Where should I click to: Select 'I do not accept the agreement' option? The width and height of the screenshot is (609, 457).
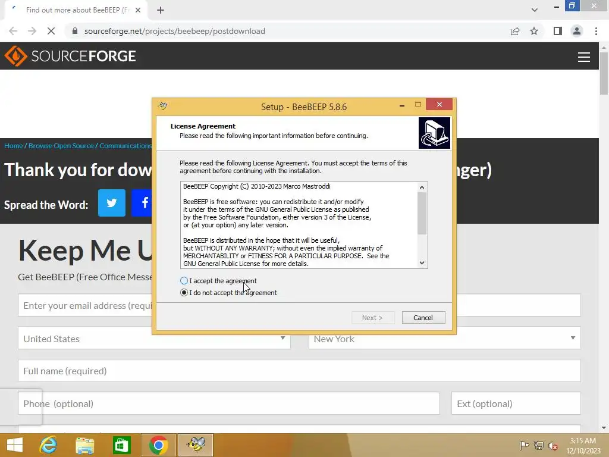184,293
